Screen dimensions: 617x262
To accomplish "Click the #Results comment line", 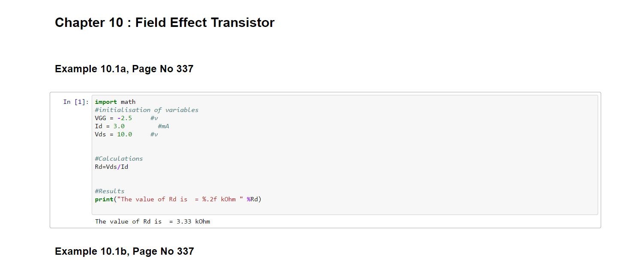I will click(110, 191).
